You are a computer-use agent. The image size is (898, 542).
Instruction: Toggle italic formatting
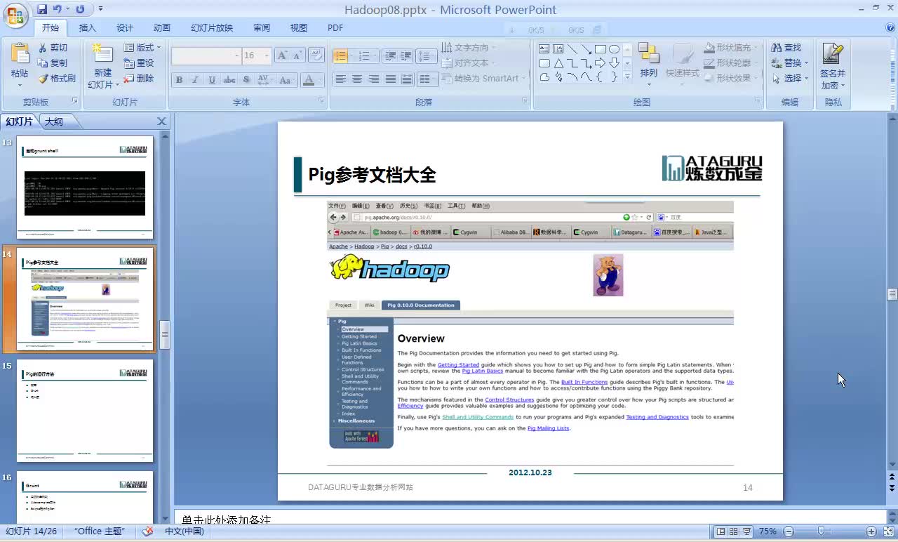pyautogui.click(x=196, y=80)
